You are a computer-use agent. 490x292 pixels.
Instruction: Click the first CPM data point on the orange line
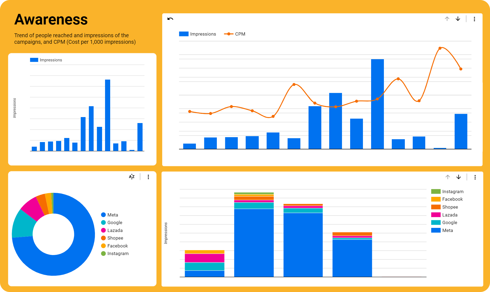190,111
